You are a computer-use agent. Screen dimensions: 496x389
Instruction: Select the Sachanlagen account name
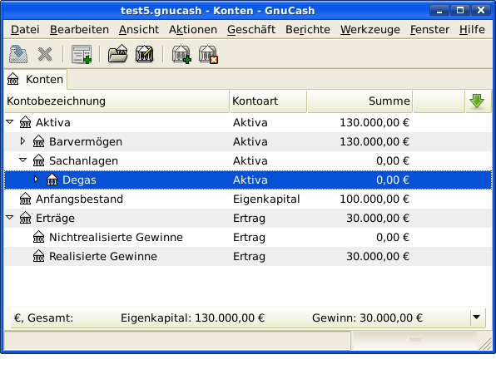coord(83,161)
